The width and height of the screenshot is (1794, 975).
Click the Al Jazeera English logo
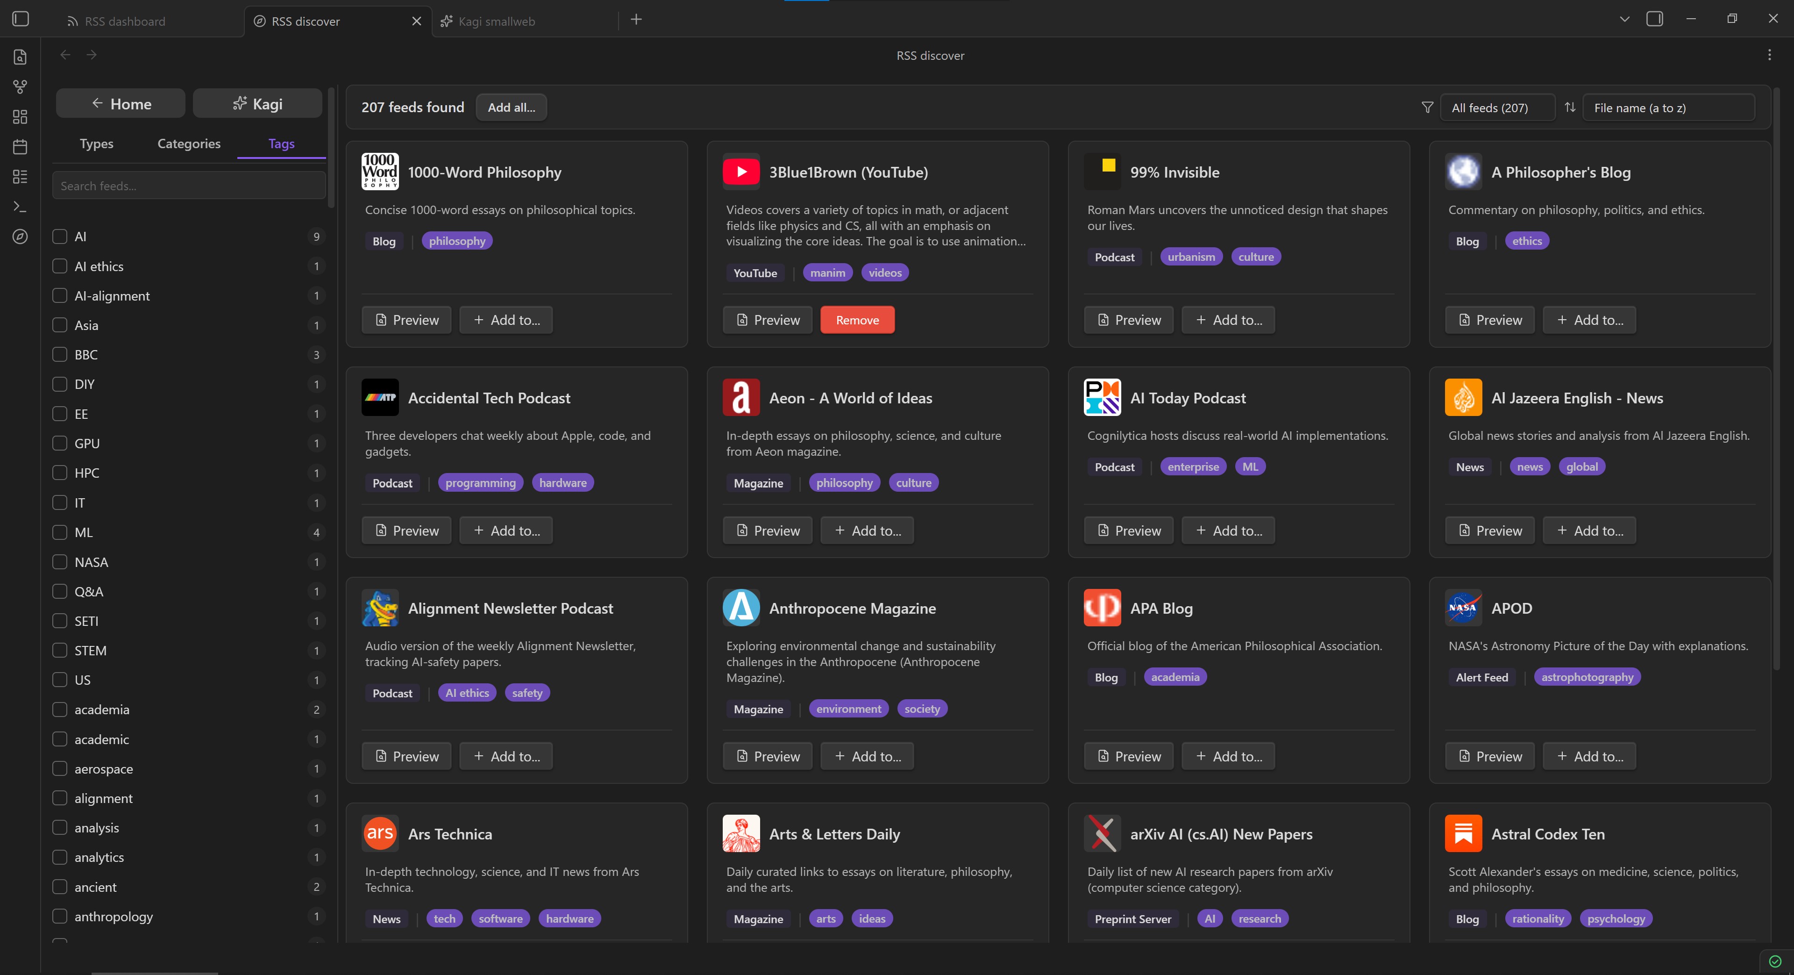(x=1463, y=397)
